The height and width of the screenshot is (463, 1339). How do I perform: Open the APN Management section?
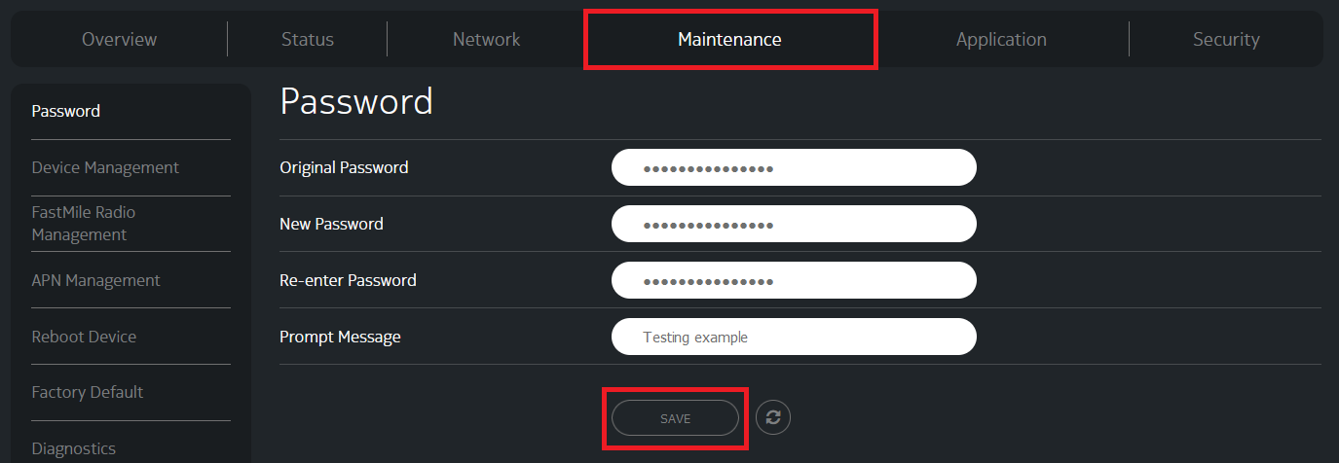click(x=95, y=280)
